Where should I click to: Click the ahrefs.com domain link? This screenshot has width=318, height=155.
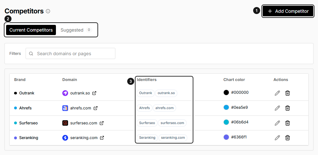pyautogui.click(x=81, y=108)
